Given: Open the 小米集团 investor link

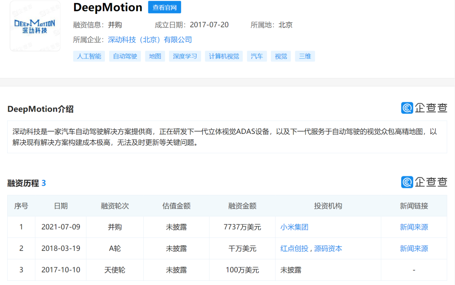Looking at the screenshot, I should coord(294,227).
